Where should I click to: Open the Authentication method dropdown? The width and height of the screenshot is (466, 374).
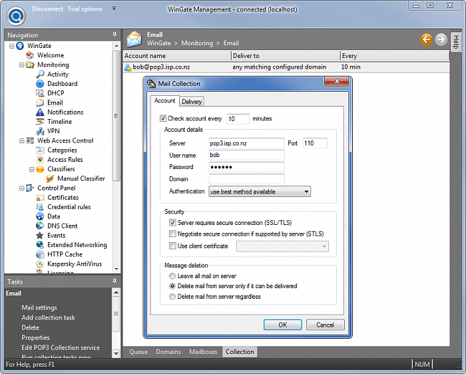click(260, 192)
